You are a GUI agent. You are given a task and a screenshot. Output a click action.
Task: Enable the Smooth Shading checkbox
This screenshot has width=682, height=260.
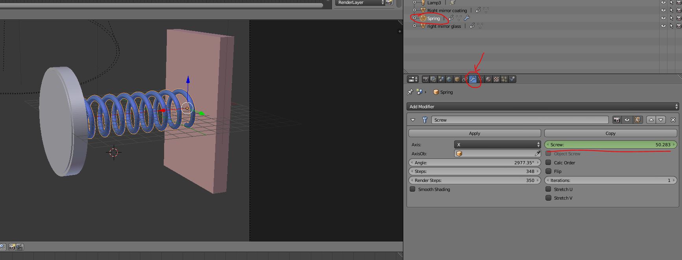point(412,189)
